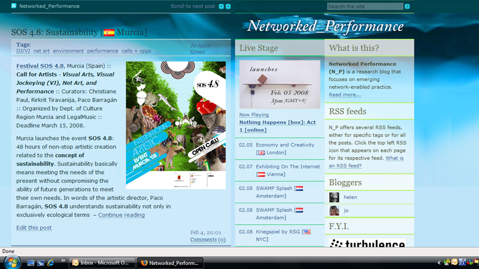This screenshot has height=269, width=479.
Task: Filter by DJ/VJ tag
Action: click(23, 51)
